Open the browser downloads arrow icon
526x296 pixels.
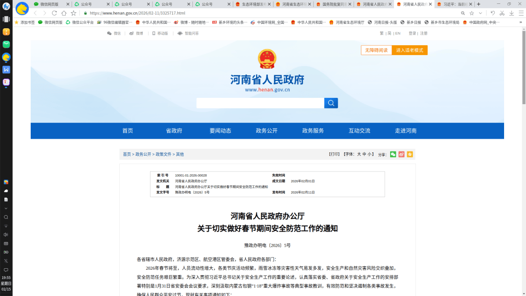coord(511,13)
